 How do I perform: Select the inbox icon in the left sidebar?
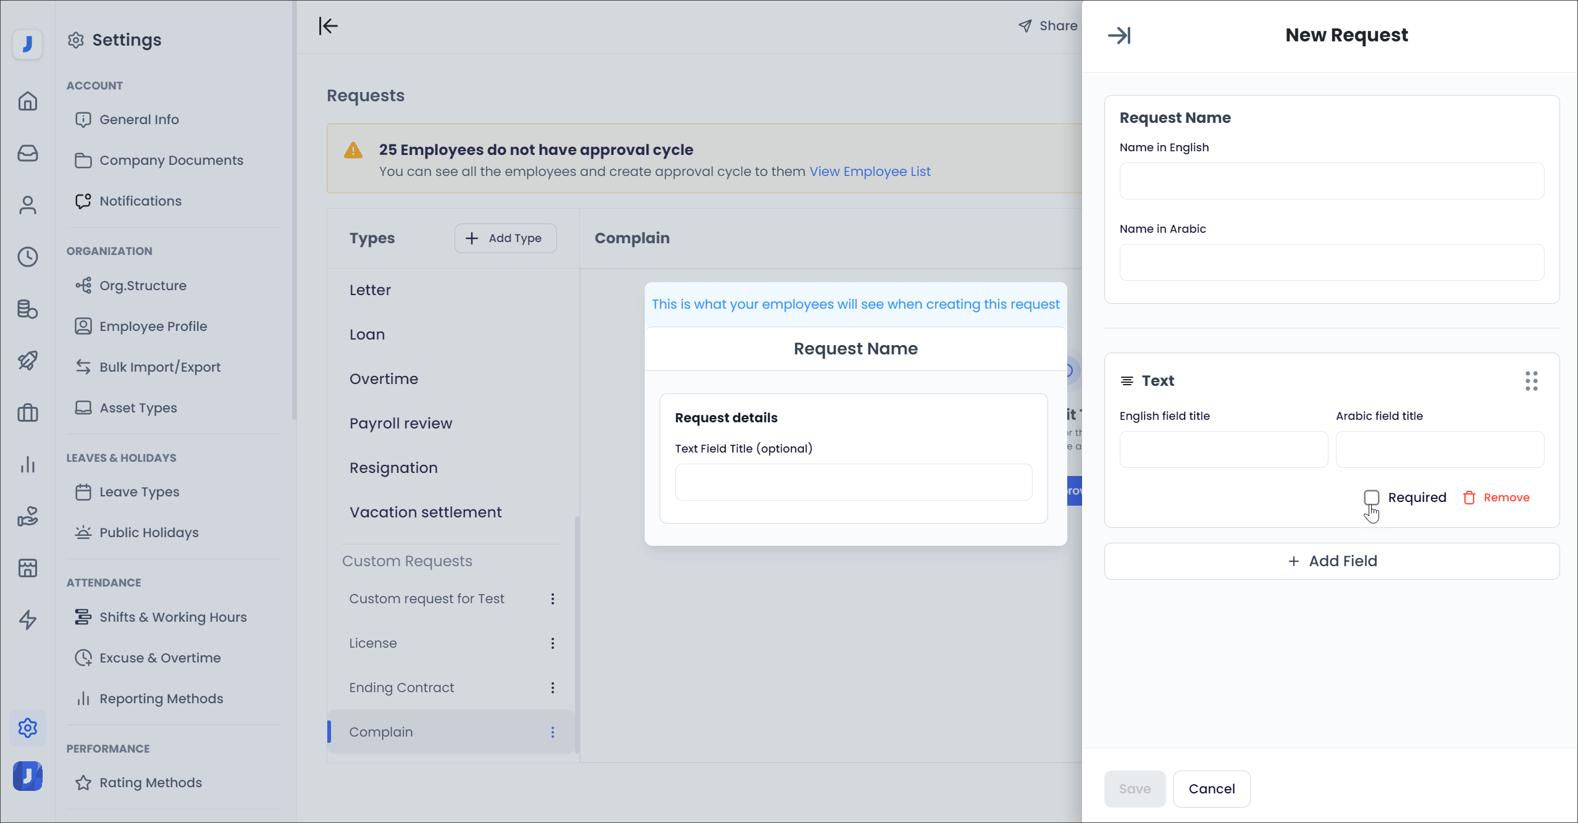click(x=28, y=154)
